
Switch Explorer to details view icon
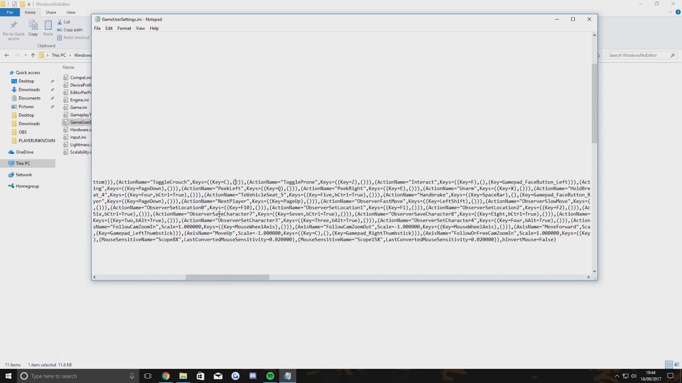[669, 365]
